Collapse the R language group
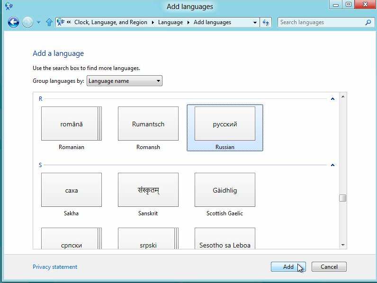The width and height of the screenshot is (377, 283). [332, 99]
